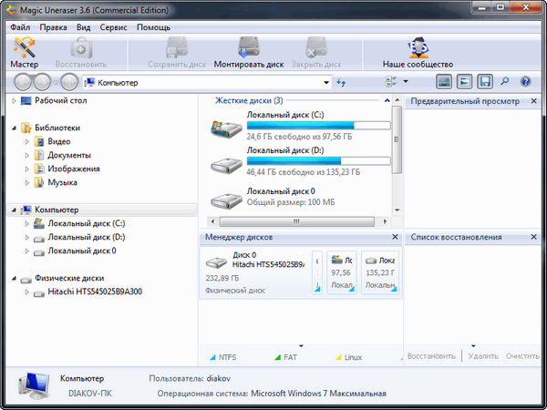Collapse the Физические диски tree node
This screenshot has width=547, height=410.
pos(14,278)
